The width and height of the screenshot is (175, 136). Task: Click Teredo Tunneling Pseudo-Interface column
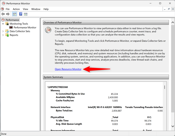pyautogui.click(x=144, y=107)
